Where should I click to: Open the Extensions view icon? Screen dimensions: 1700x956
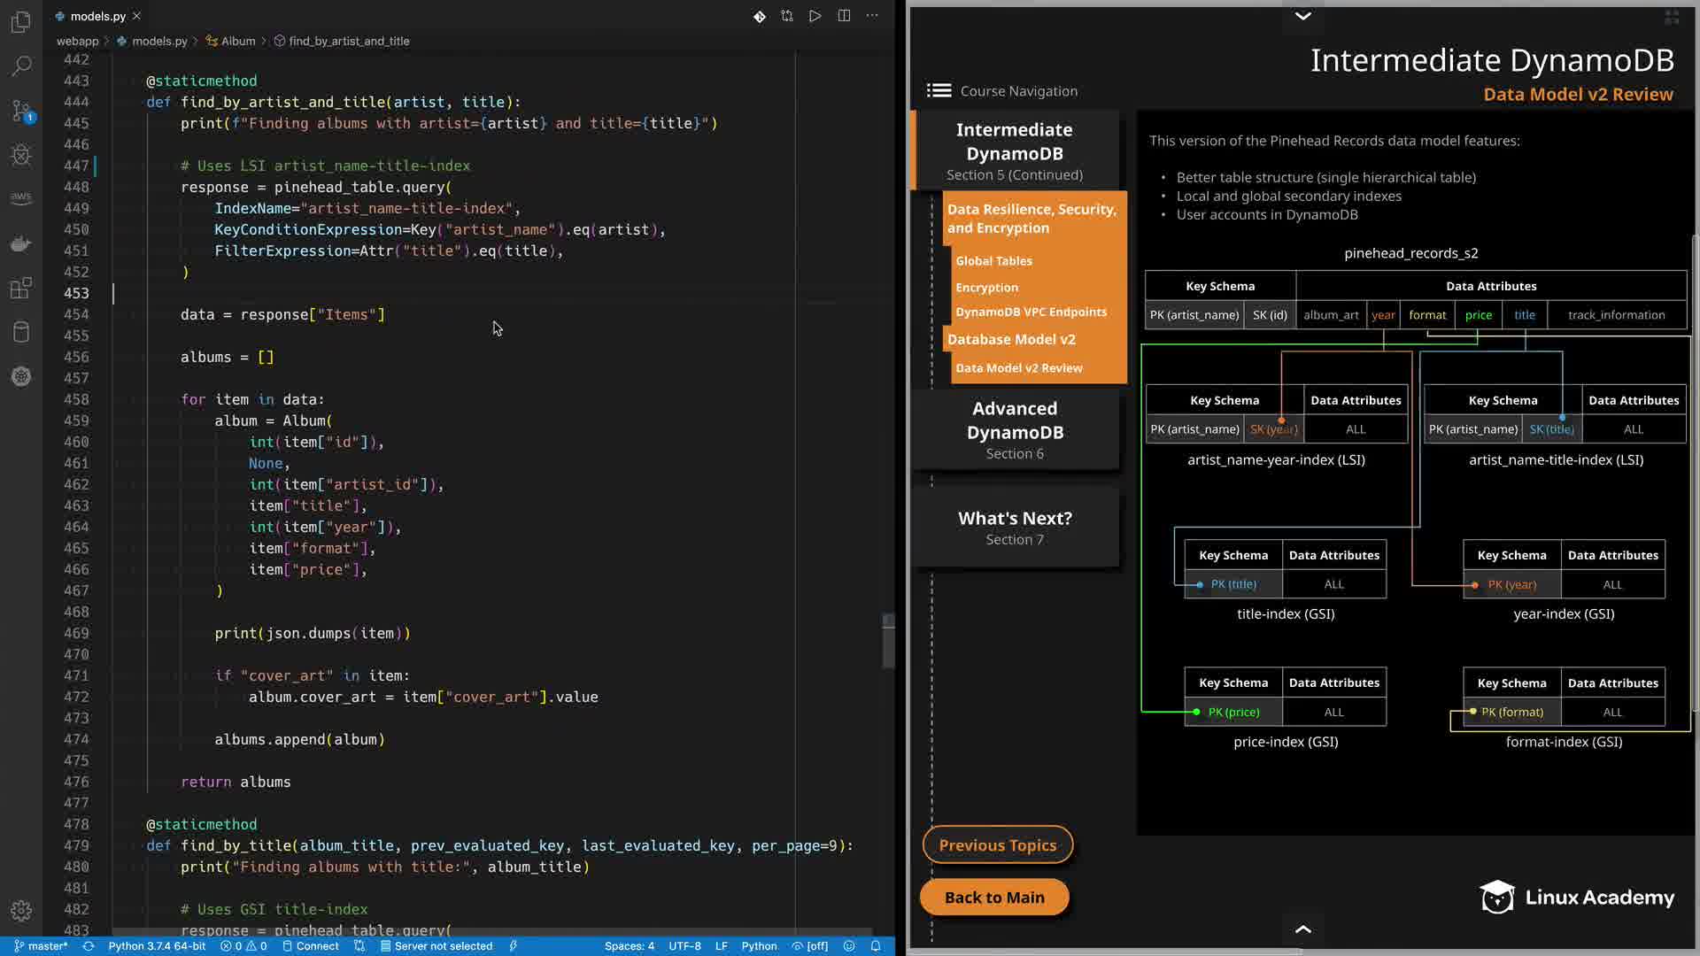point(21,288)
